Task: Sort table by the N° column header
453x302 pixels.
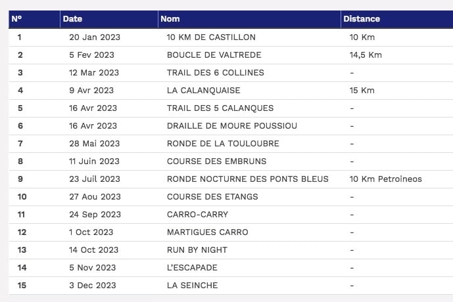Action: (34, 19)
